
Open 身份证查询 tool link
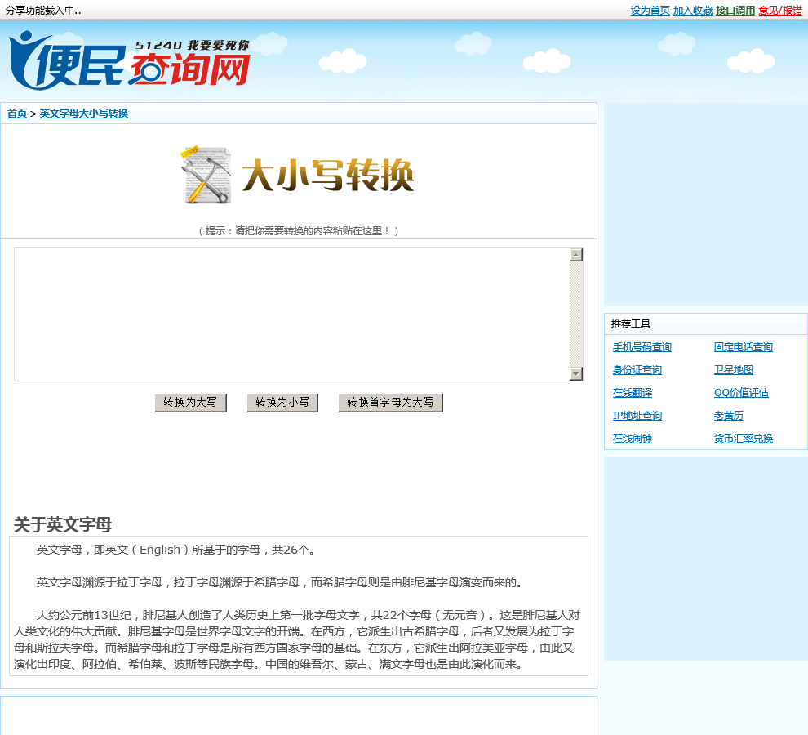pyautogui.click(x=637, y=370)
